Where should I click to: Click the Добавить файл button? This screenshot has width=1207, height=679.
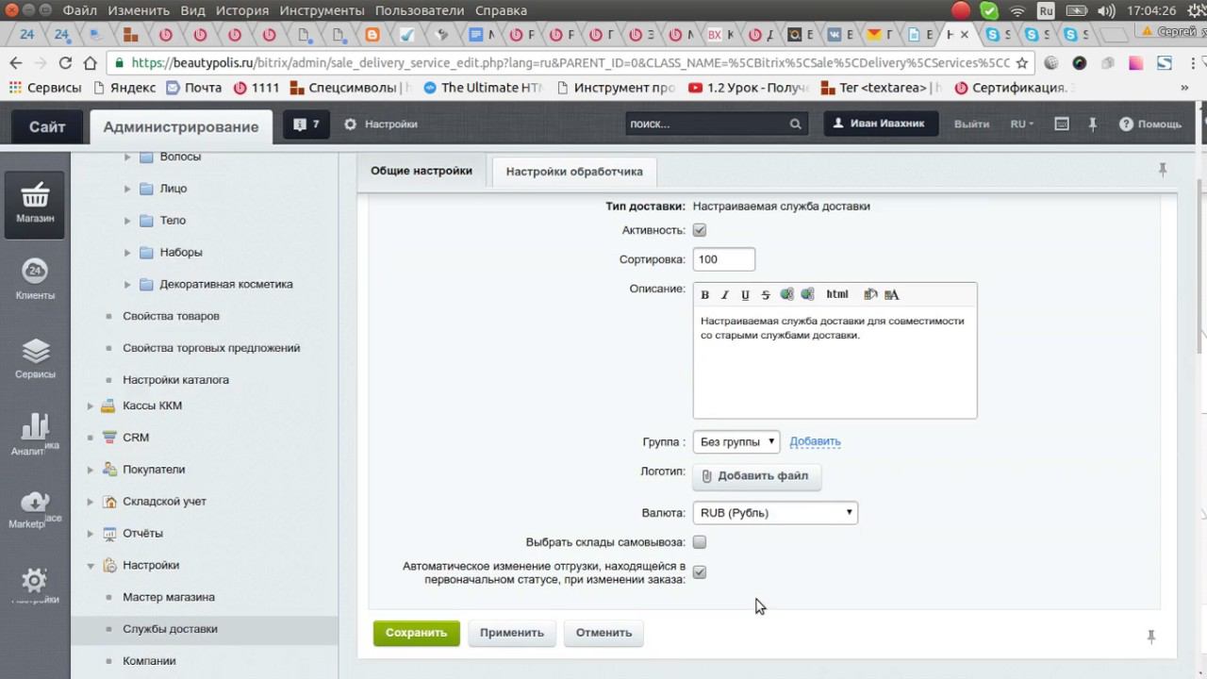pyautogui.click(x=756, y=476)
